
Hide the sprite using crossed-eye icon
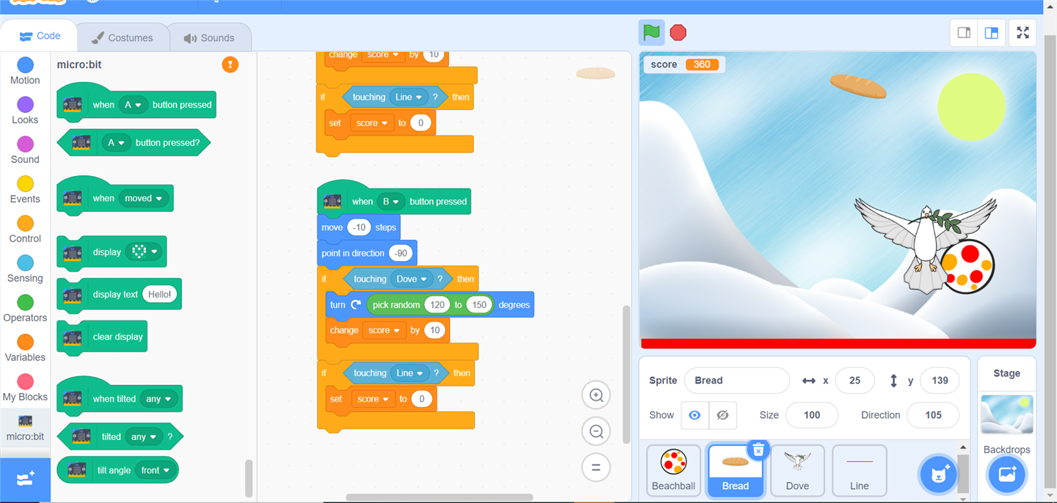pyautogui.click(x=722, y=415)
